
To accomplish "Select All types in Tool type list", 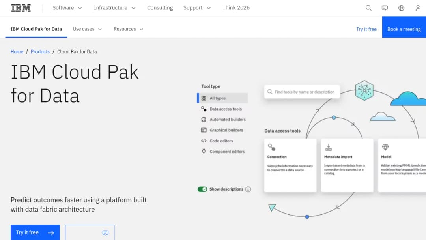I will 222,98.
